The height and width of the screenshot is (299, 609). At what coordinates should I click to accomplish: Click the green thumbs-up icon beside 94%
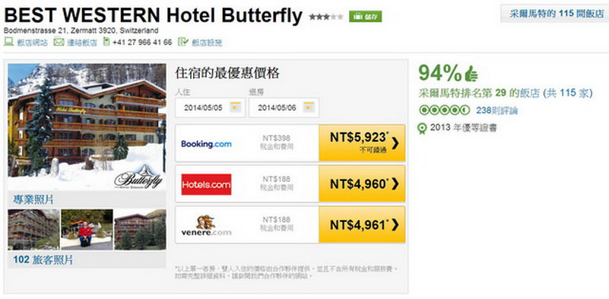[x=471, y=74]
